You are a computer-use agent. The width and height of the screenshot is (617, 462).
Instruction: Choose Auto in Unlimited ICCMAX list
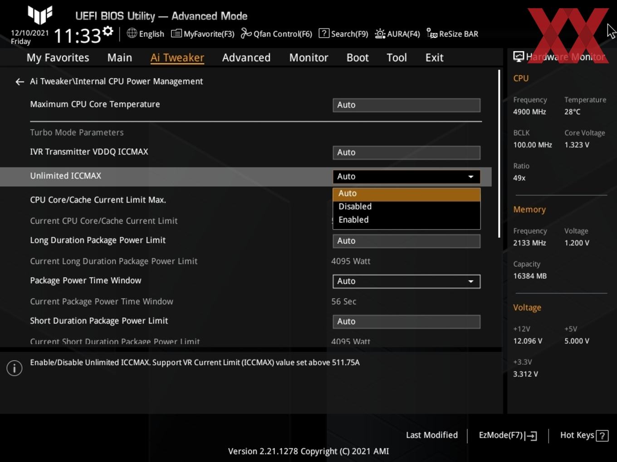[406, 194]
